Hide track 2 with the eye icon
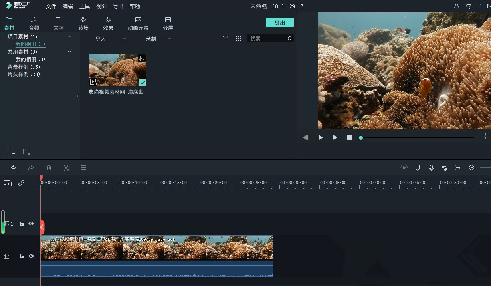Image resolution: width=491 pixels, height=286 pixels. pos(31,224)
